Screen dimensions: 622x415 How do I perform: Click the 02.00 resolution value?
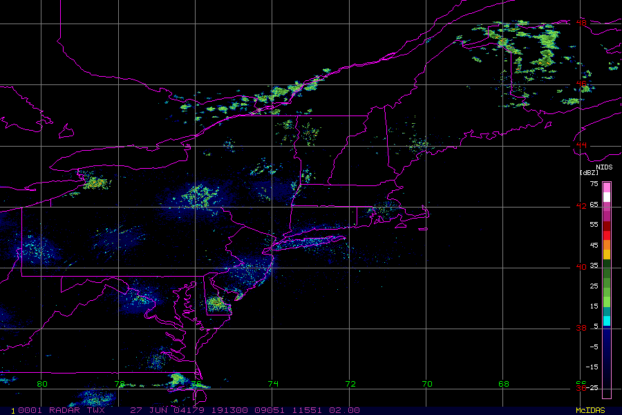tap(345, 410)
